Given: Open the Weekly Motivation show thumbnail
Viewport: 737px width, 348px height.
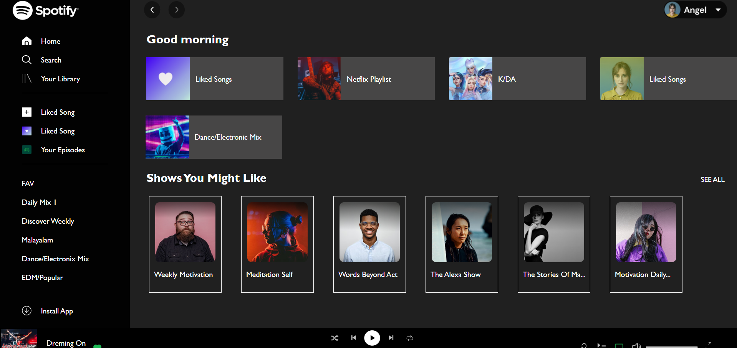Looking at the screenshot, I should 185,232.
